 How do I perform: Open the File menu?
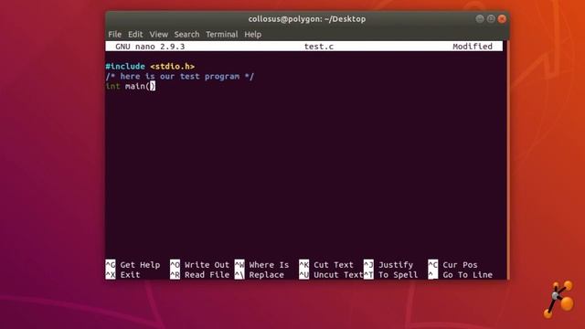pos(114,35)
